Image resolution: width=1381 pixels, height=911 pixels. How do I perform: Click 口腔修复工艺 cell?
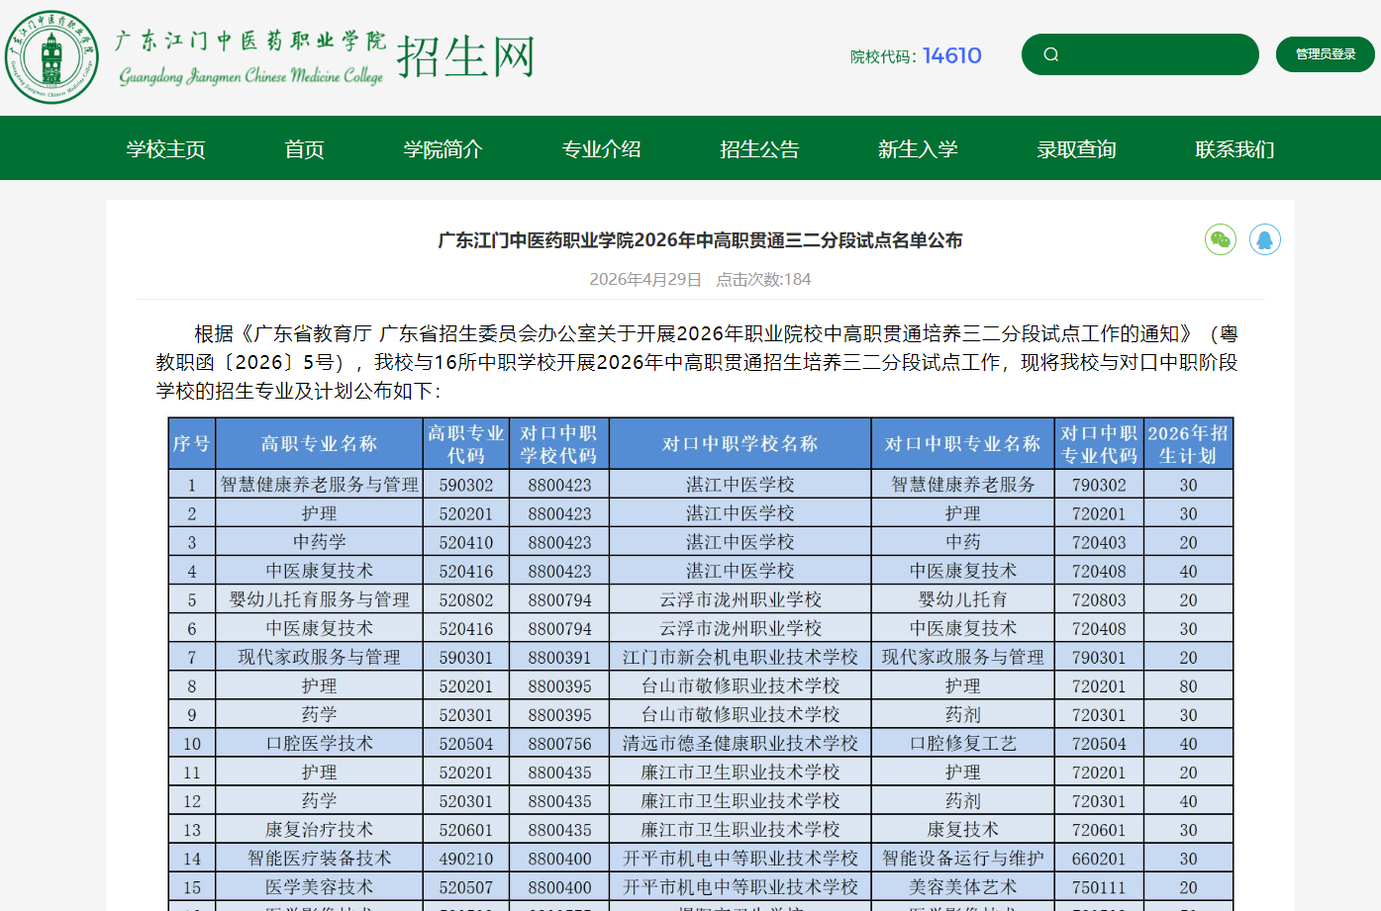[963, 743]
